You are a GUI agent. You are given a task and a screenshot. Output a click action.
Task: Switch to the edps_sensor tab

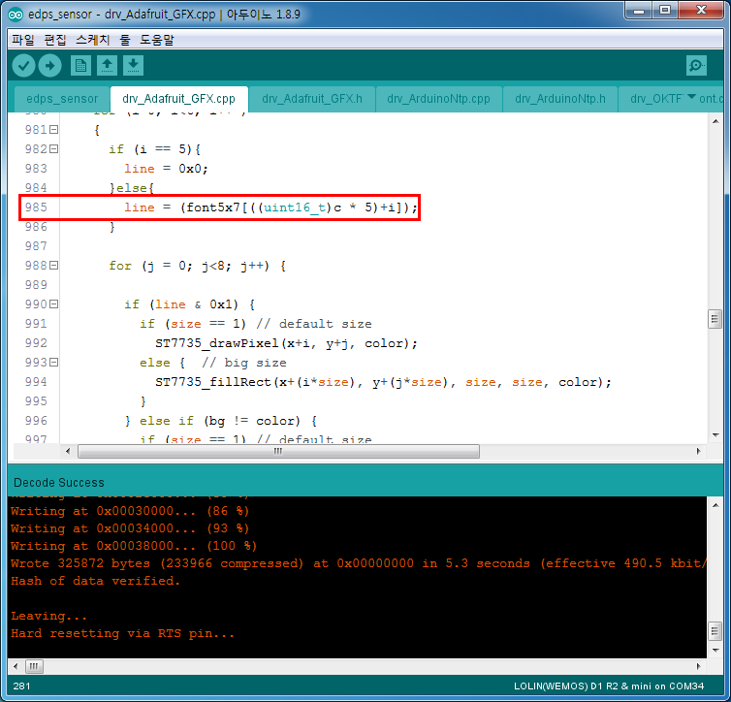pos(62,99)
